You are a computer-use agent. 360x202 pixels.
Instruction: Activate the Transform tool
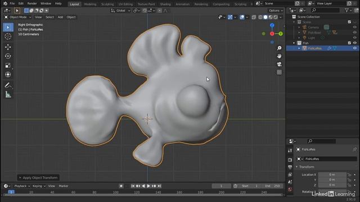[x=8, y=75]
